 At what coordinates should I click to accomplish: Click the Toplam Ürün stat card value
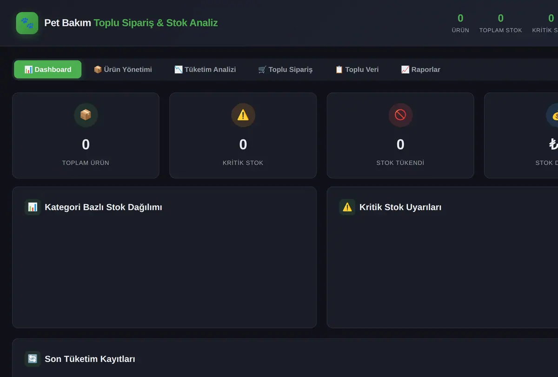click(86, 145)
